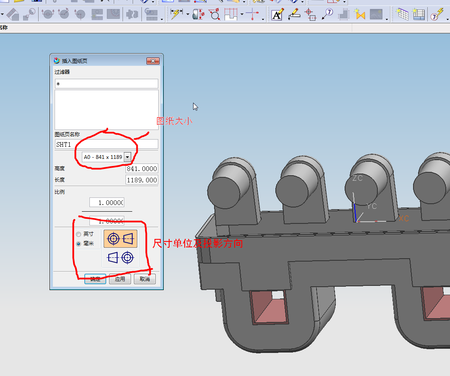The width and height of the screenshot is (450, 376).
Task: Click the greyed Detail View circle icon
Action: [29, 14]
